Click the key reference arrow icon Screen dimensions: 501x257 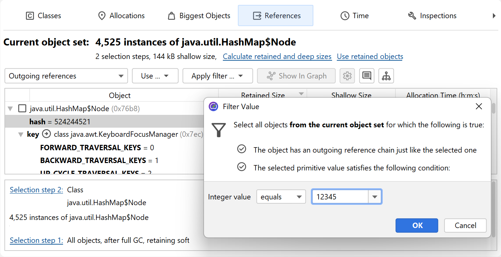coord(46,134)
